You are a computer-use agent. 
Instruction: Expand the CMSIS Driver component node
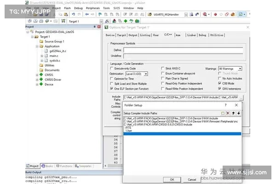[37, 80]
